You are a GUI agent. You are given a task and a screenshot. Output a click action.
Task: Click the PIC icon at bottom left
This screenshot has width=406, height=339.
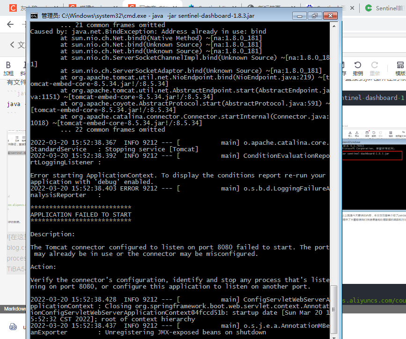point(13,327)
